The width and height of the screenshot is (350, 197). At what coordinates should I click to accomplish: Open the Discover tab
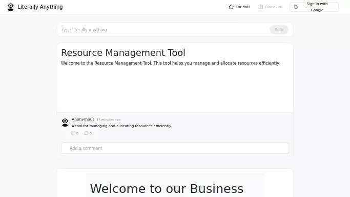[270, 7]
